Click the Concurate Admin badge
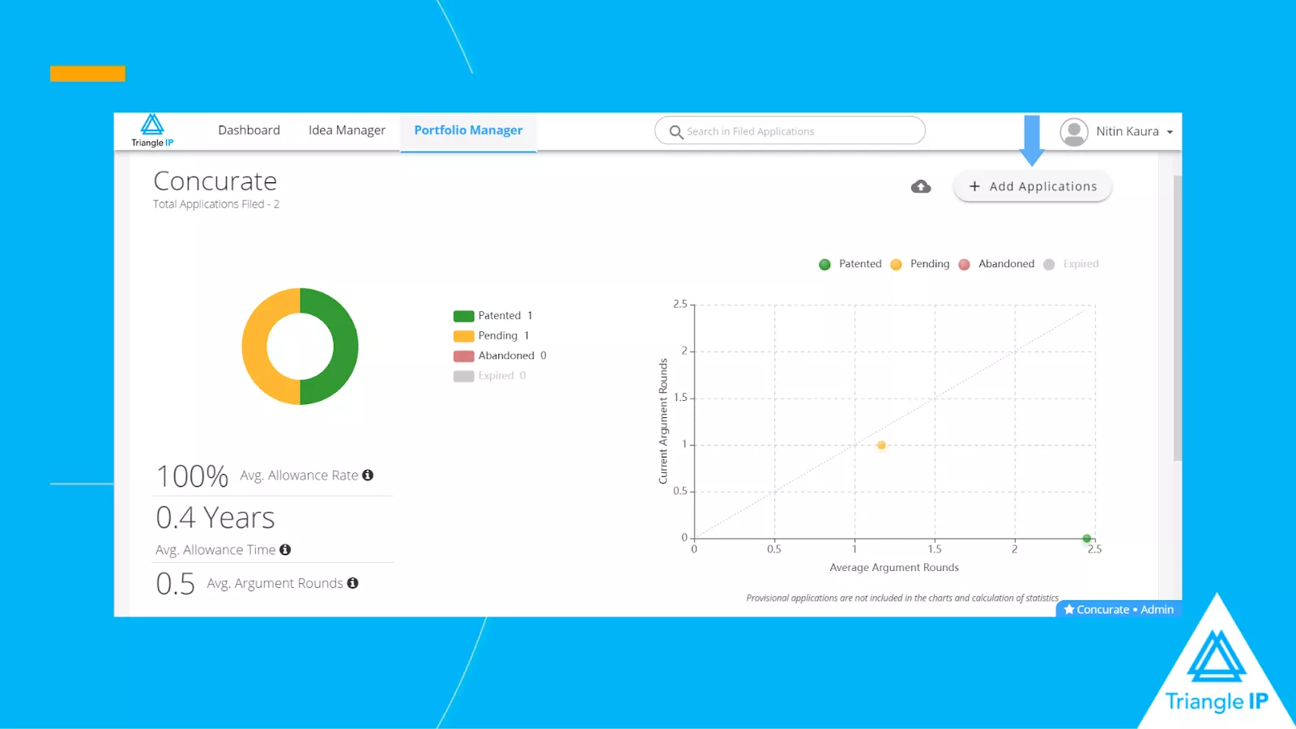1296x729 pixels. pos(1119,609)
